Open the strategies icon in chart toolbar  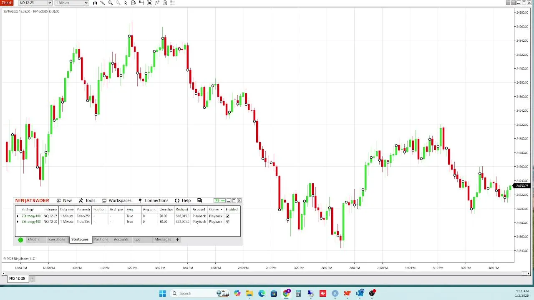(157, 3)
